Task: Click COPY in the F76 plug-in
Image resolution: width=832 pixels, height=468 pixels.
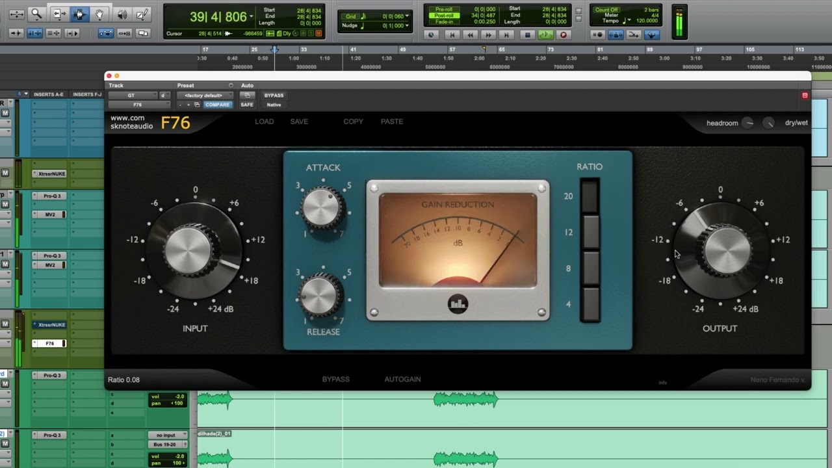Action: click(353, 122)
